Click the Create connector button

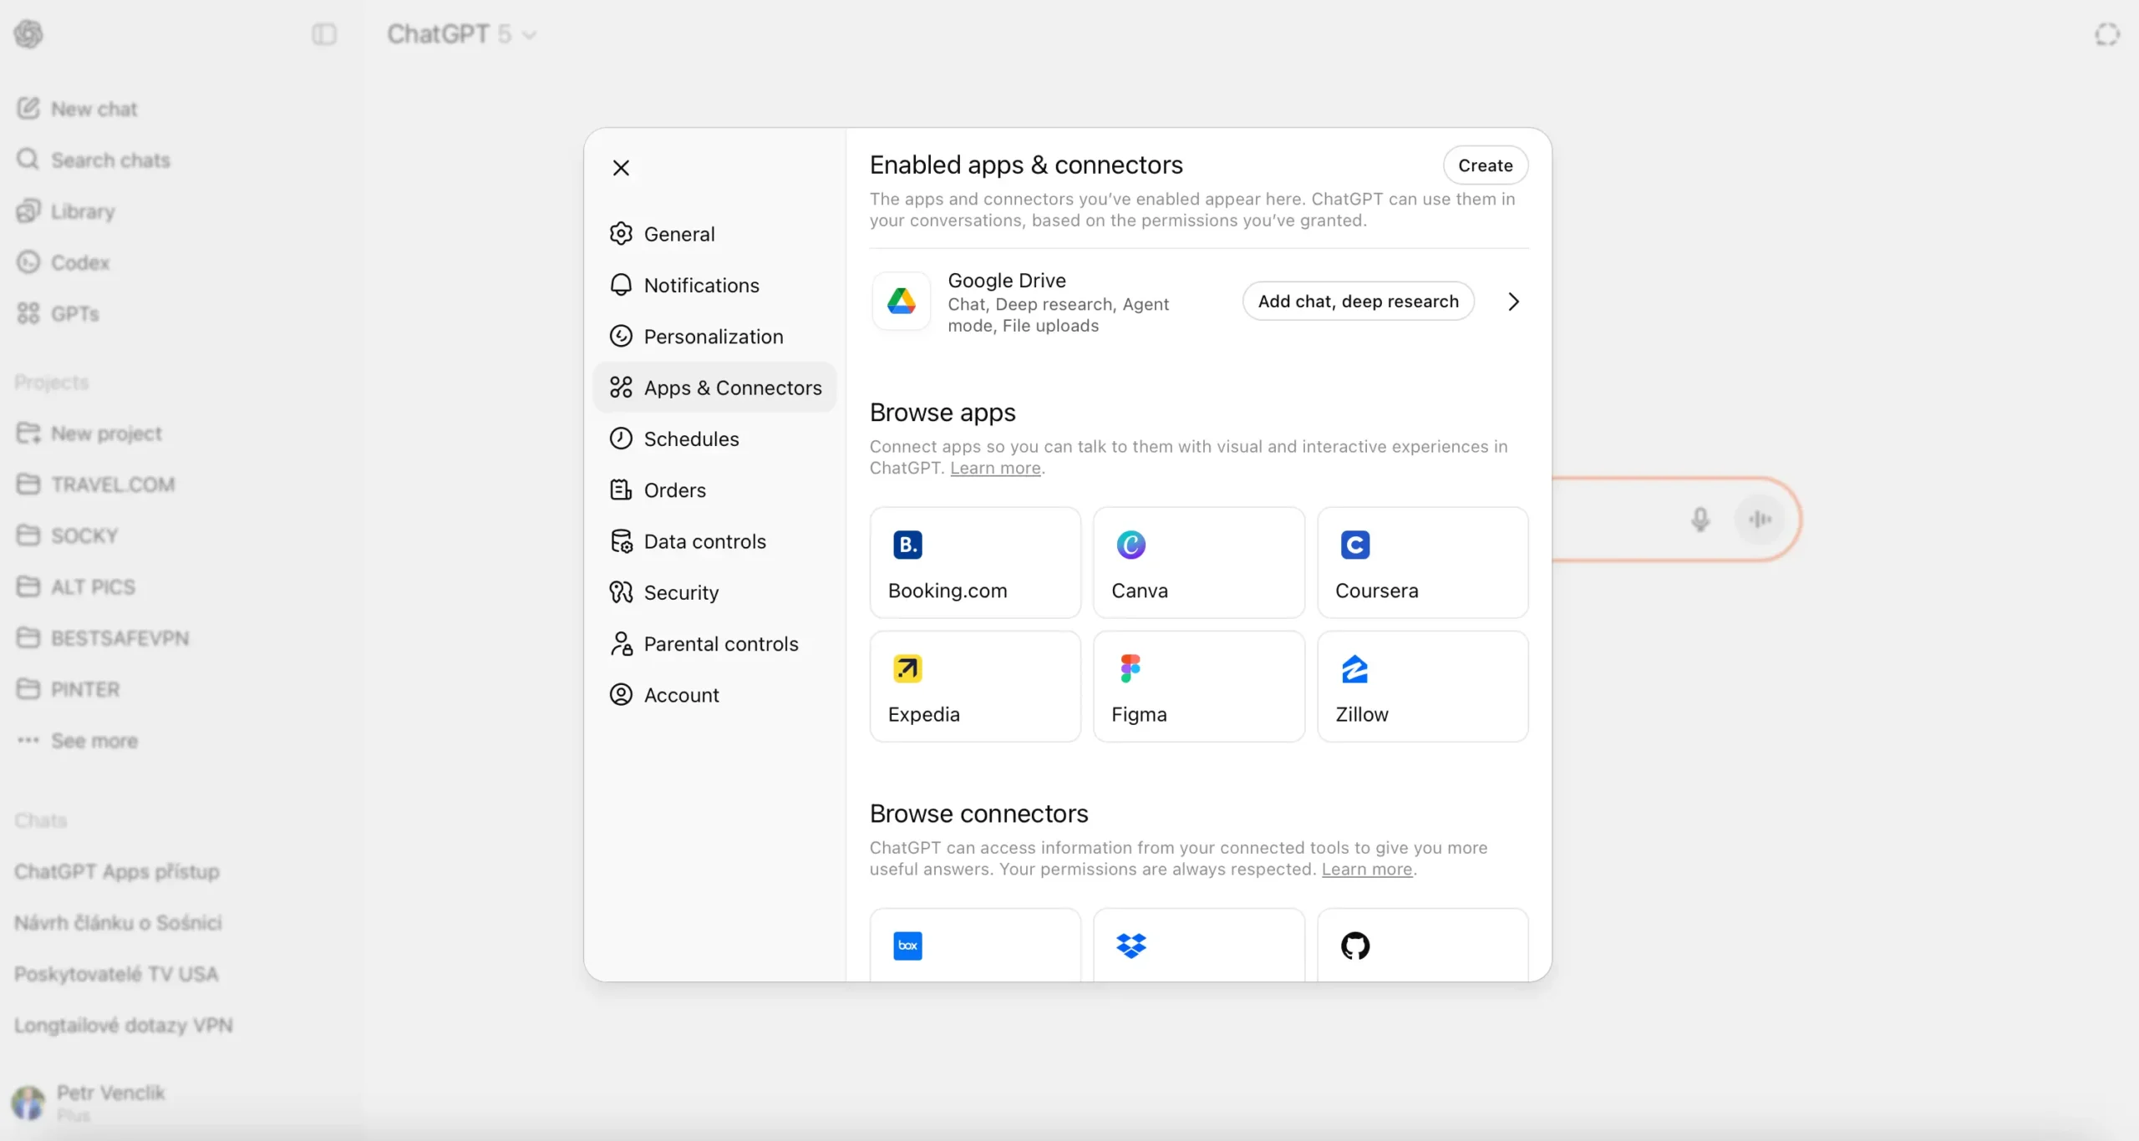coord(1485,165)
